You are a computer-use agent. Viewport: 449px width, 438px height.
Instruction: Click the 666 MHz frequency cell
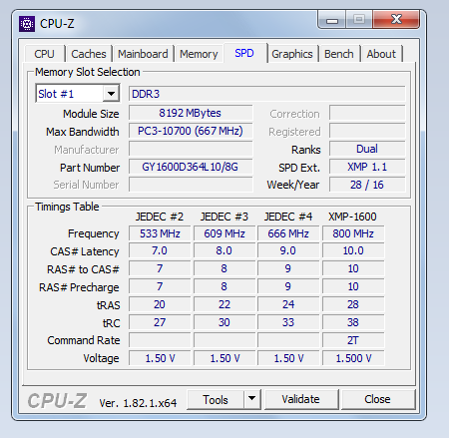(x=288, y=233)
